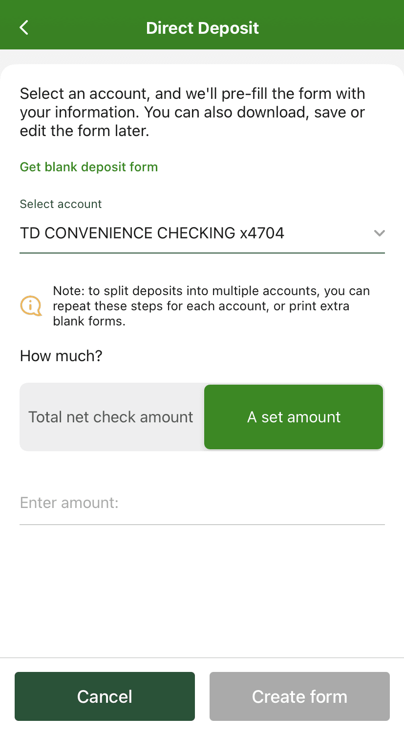The height and width of the screenshot is (738, 404).
Task: Click the back arrow in the header
Action: click(x=23, y=28)
